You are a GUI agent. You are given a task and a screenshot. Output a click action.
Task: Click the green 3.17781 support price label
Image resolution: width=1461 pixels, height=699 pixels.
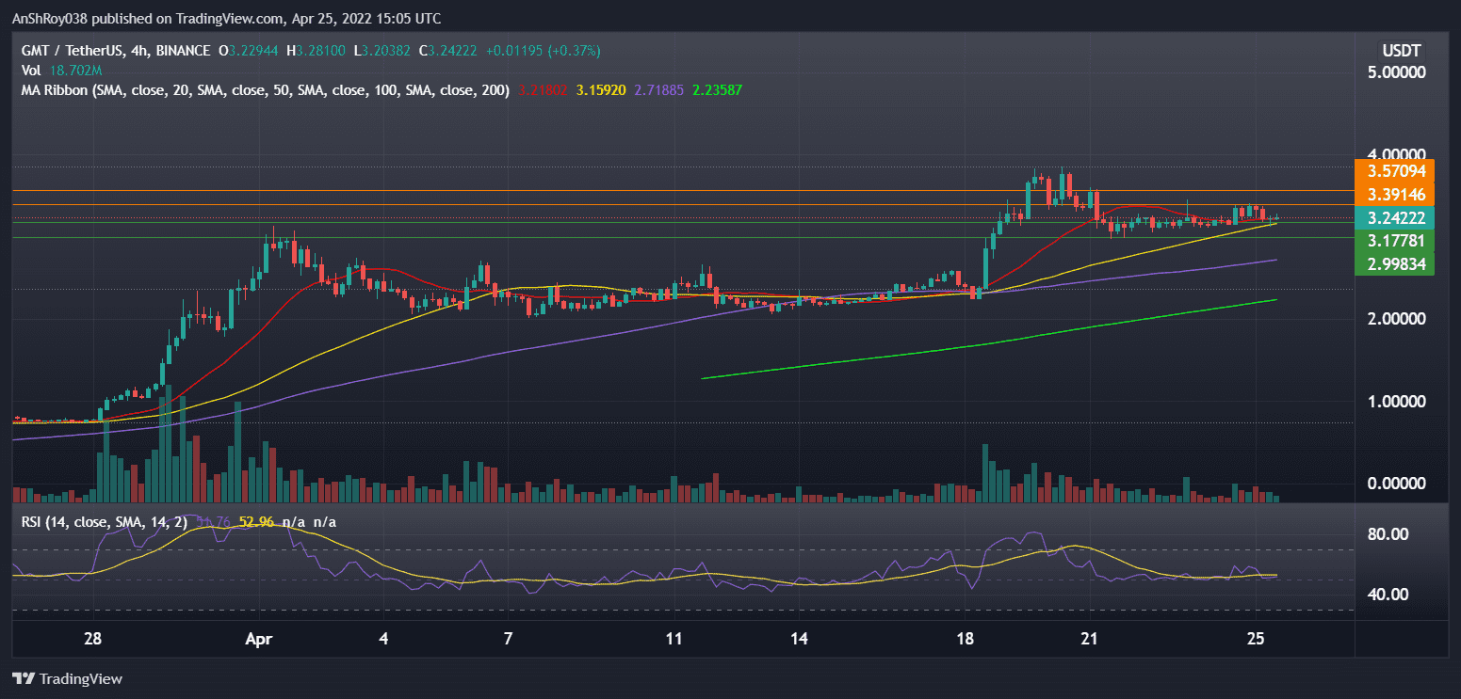[x=1393, y=242]
